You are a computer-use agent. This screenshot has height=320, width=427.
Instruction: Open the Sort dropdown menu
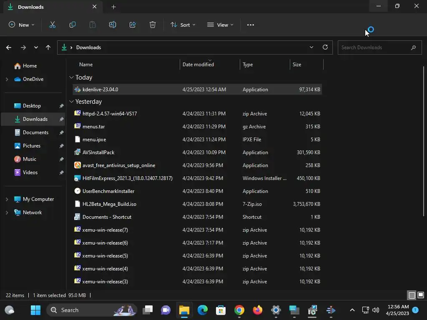pyautogui.click(x=183, y=25)
